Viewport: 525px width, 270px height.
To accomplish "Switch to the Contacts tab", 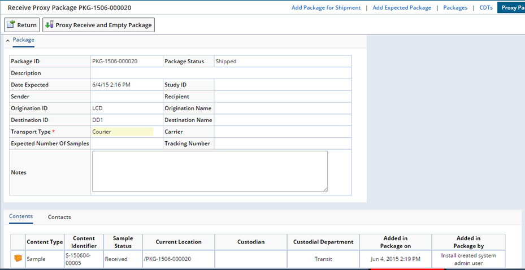I will (59, 217).
